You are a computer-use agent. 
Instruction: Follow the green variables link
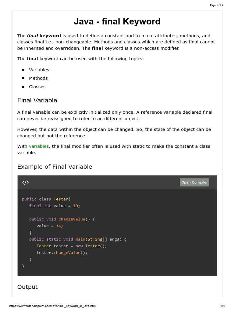click(x=39, y=146)
